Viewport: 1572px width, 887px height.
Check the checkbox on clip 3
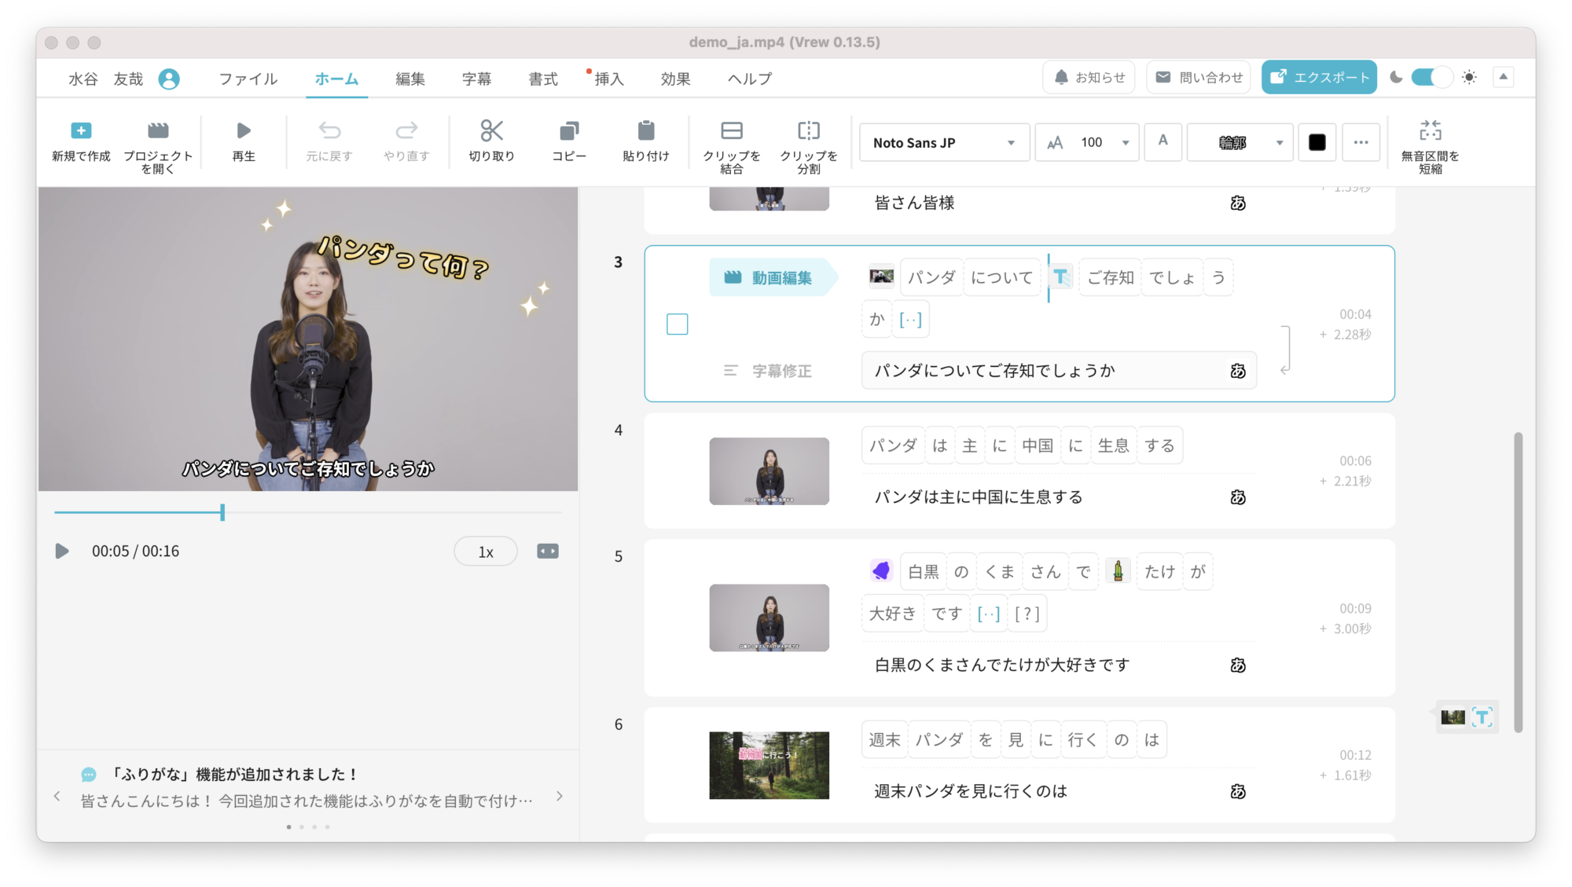[x=677, y=324]
